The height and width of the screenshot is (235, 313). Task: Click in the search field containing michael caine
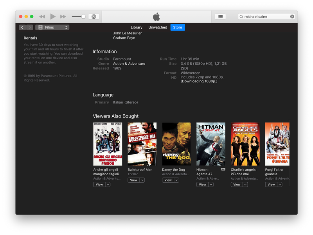[x=266, y=17]
